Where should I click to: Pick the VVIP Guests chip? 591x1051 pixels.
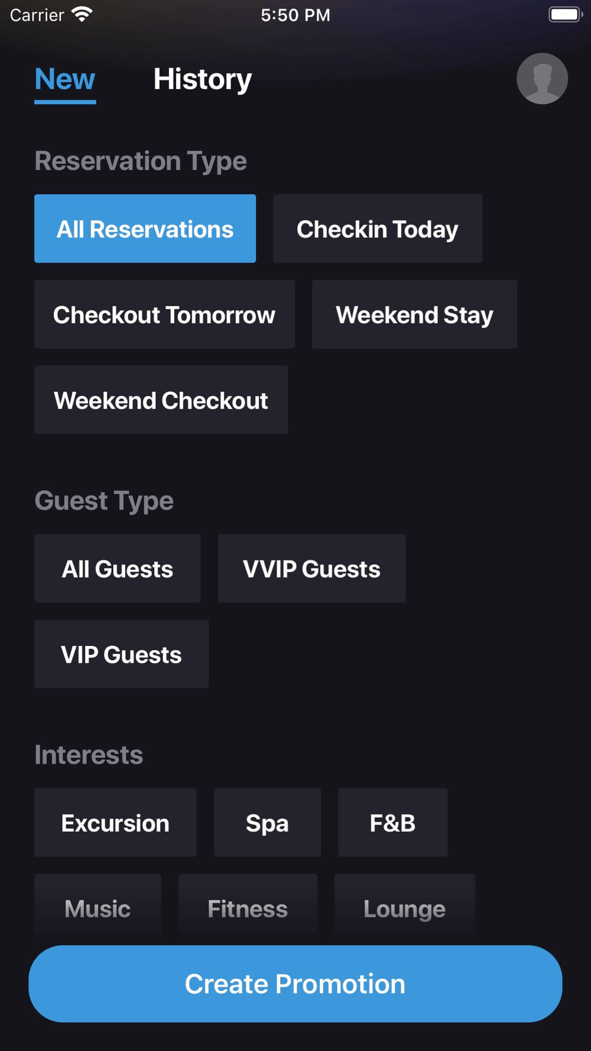click(x=311, y=569)
